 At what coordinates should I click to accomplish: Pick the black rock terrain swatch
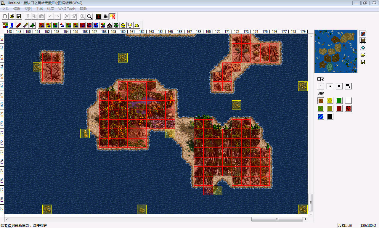[x=330, y=117]
